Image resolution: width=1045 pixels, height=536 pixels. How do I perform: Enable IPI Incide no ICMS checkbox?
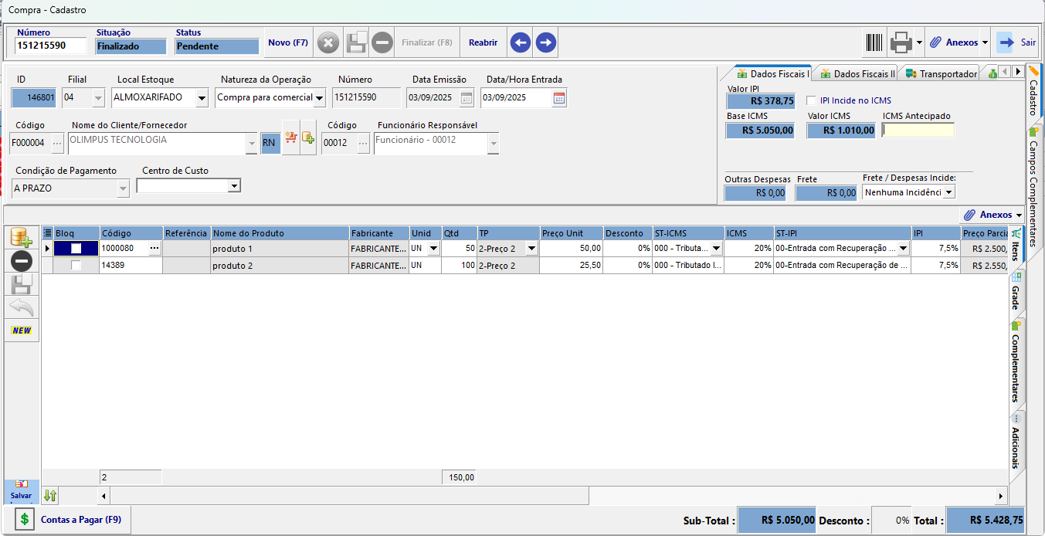pyautogui.click(x=811, y=100)
